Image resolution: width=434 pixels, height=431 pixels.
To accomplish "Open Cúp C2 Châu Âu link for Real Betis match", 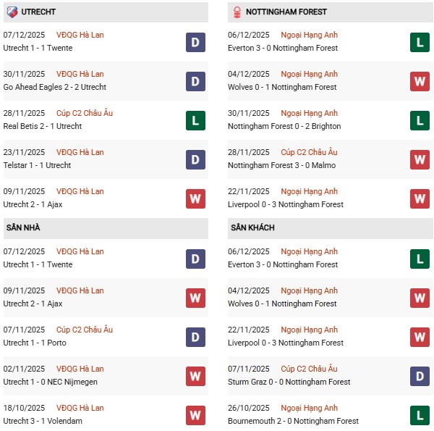I will 85,113.
